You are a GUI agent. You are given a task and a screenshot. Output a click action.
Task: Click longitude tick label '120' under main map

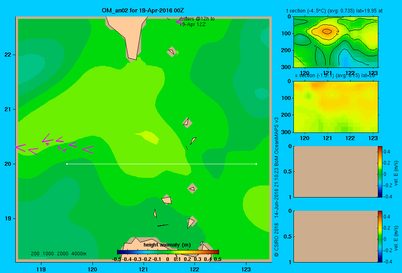[x=92, y=269]
